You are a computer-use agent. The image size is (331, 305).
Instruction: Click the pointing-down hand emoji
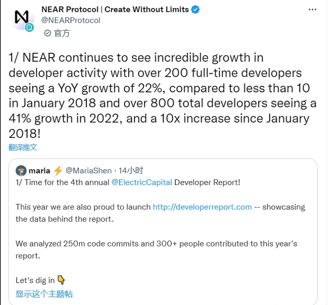[61, 280]
